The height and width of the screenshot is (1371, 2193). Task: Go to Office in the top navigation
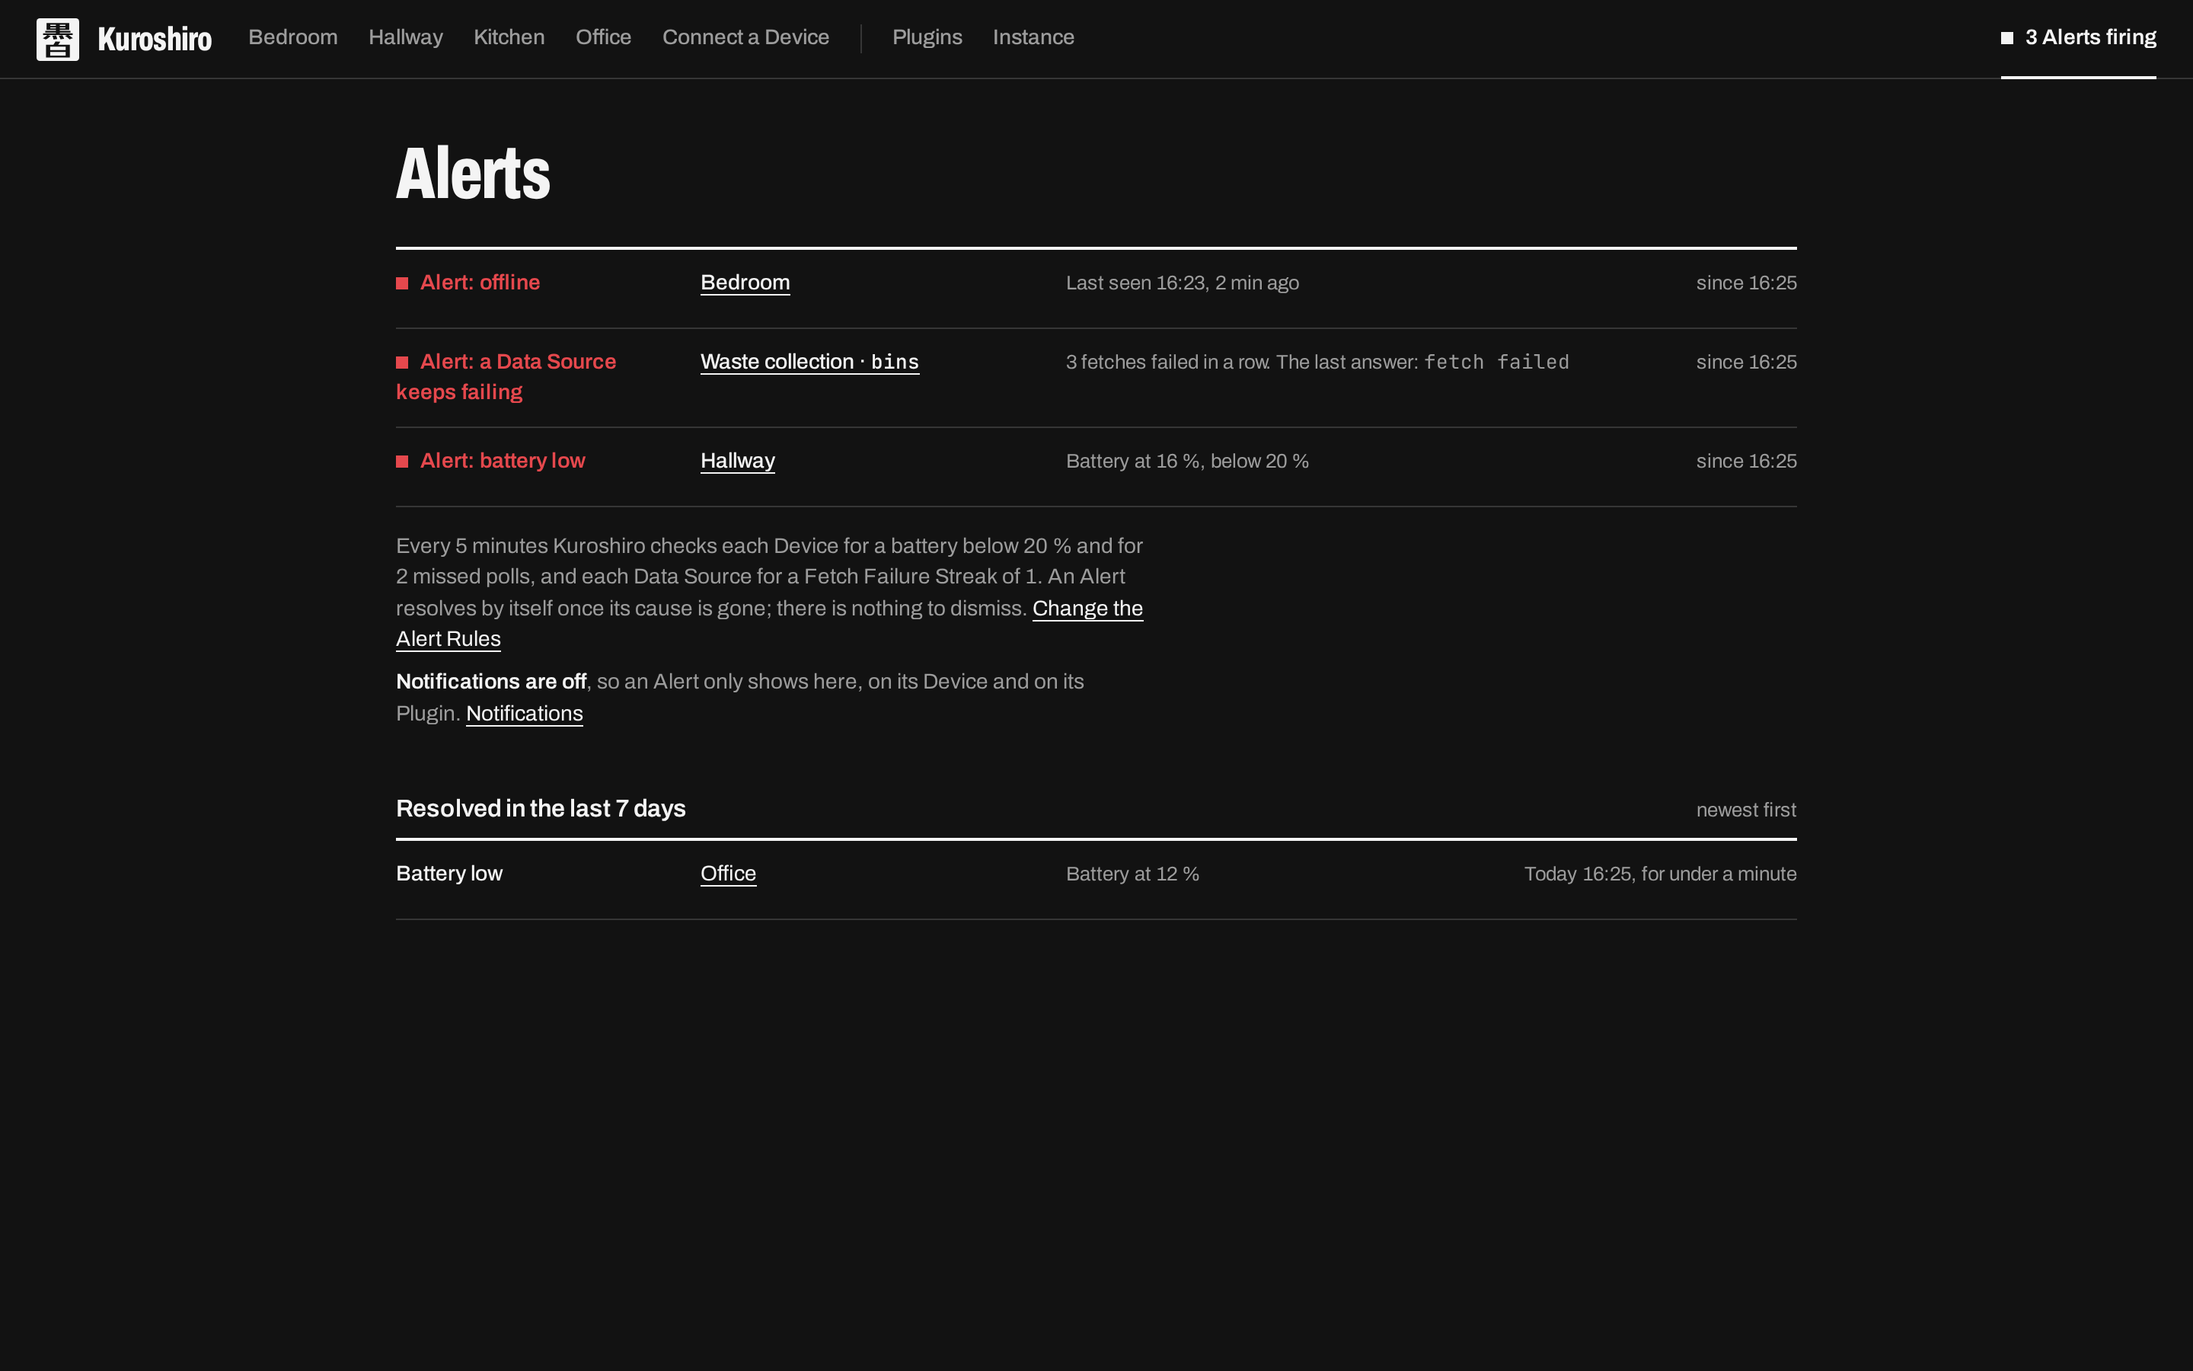tap(604, 37)
